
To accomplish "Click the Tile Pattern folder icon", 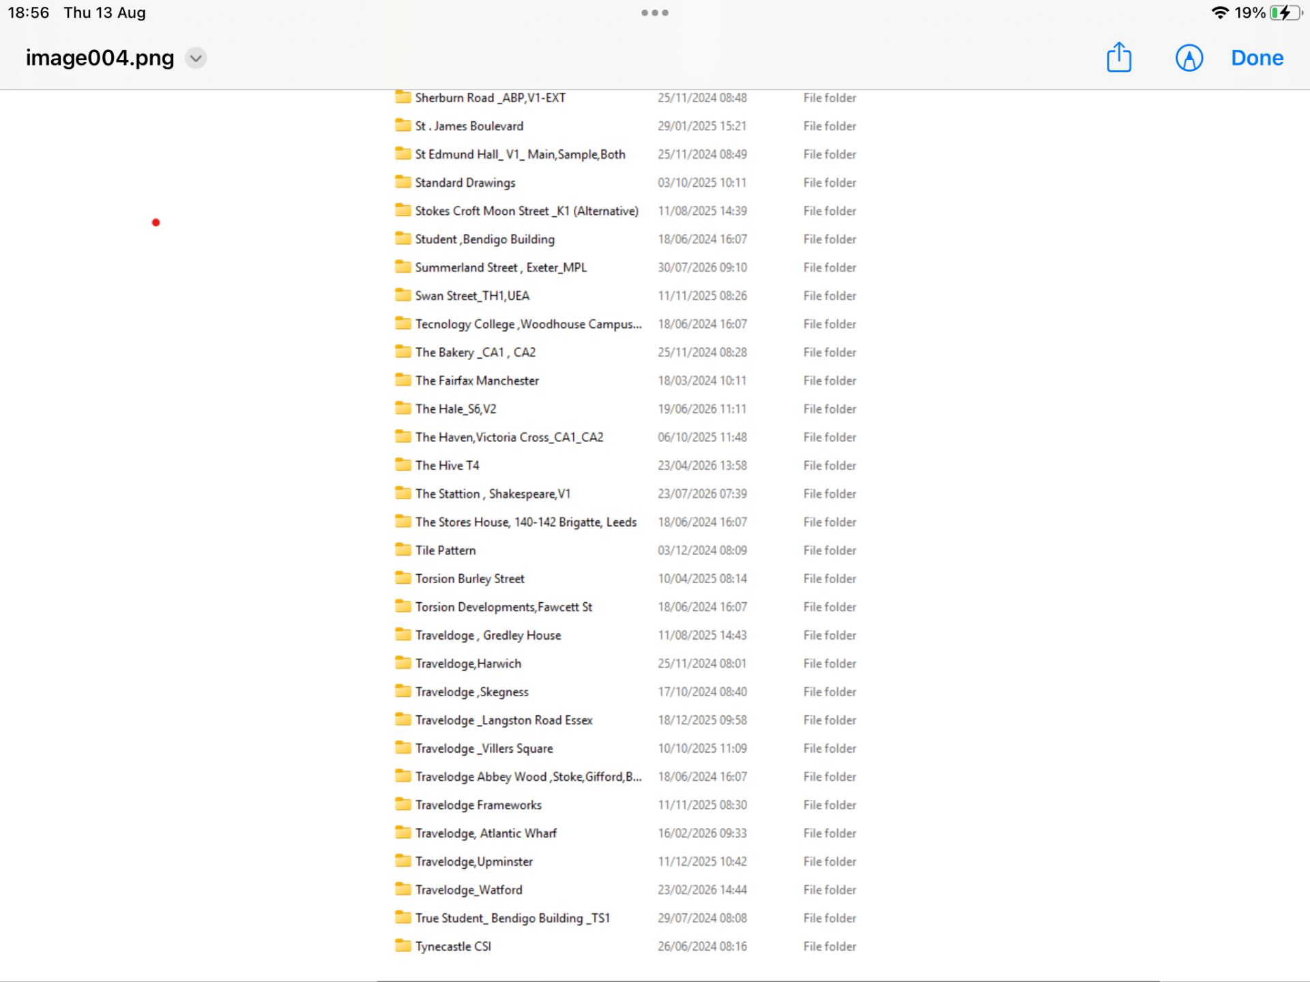I will [x=403, y=550].
